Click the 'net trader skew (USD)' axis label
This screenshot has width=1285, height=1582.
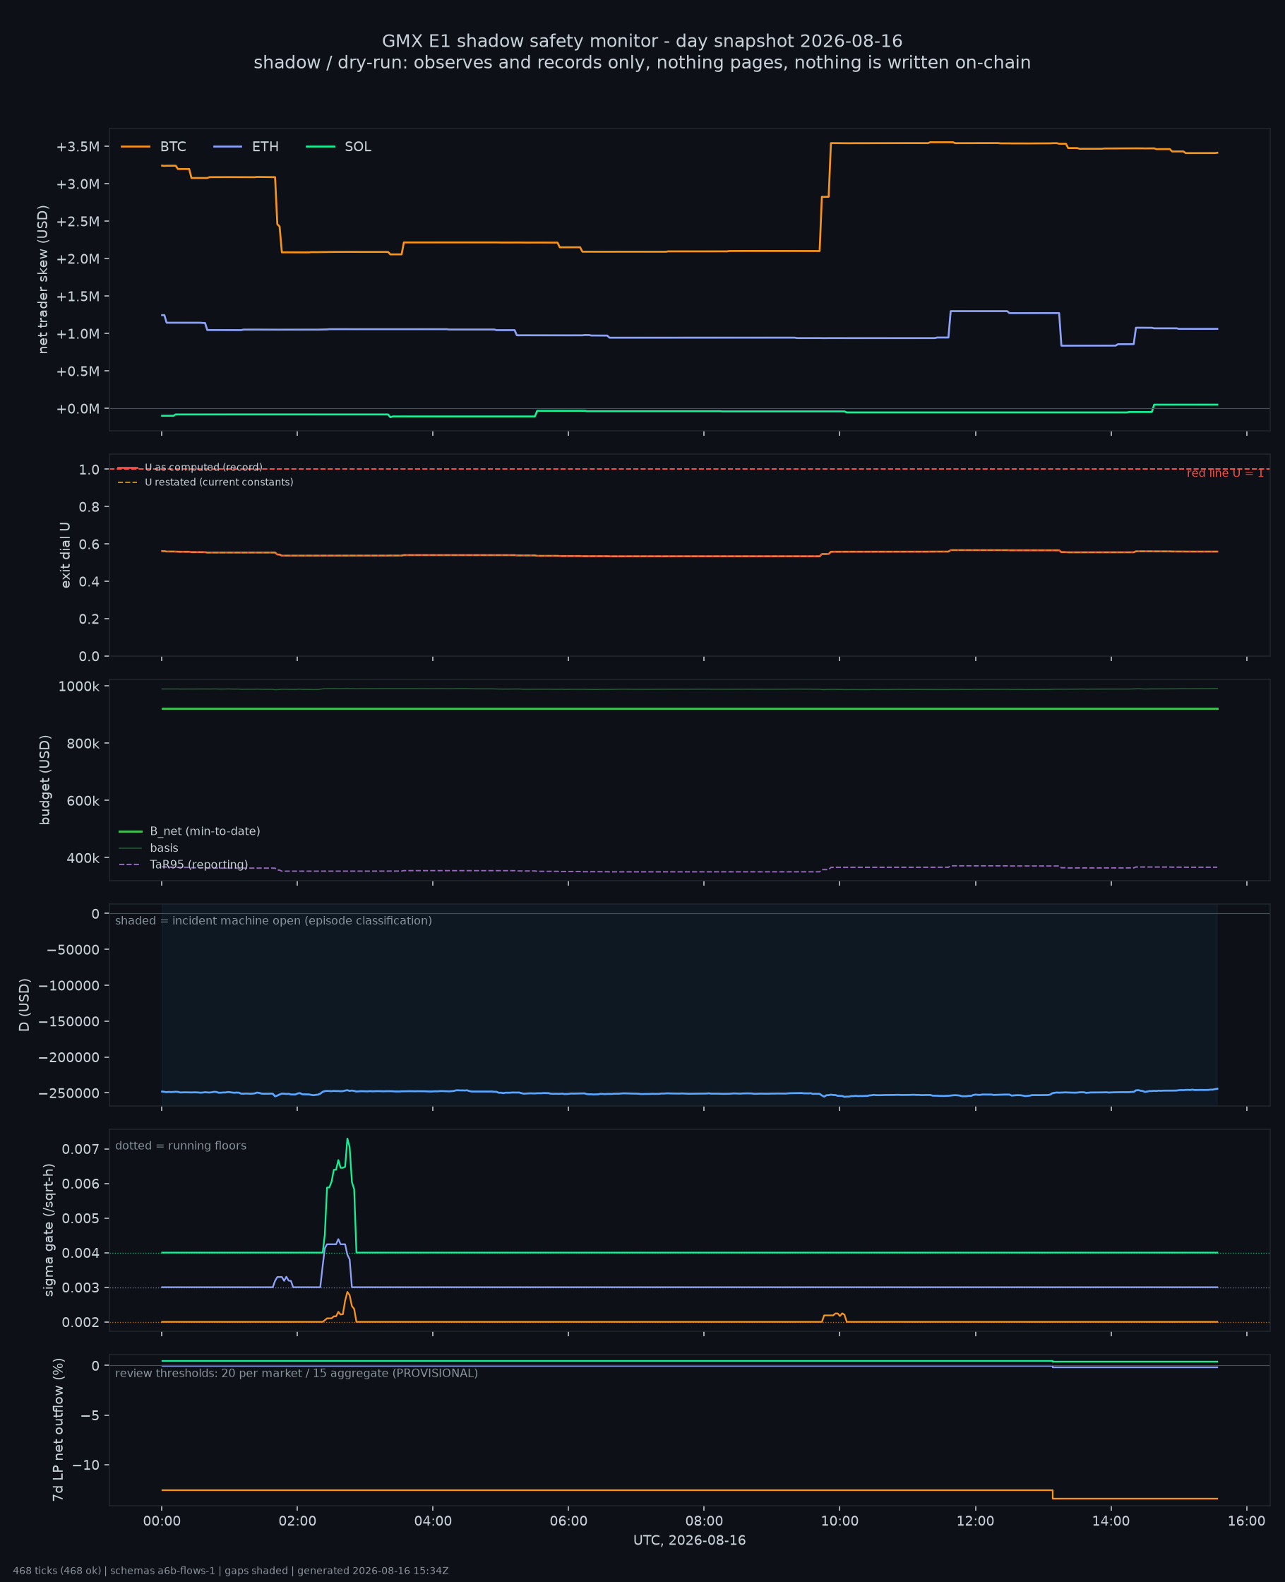(43, 279)
